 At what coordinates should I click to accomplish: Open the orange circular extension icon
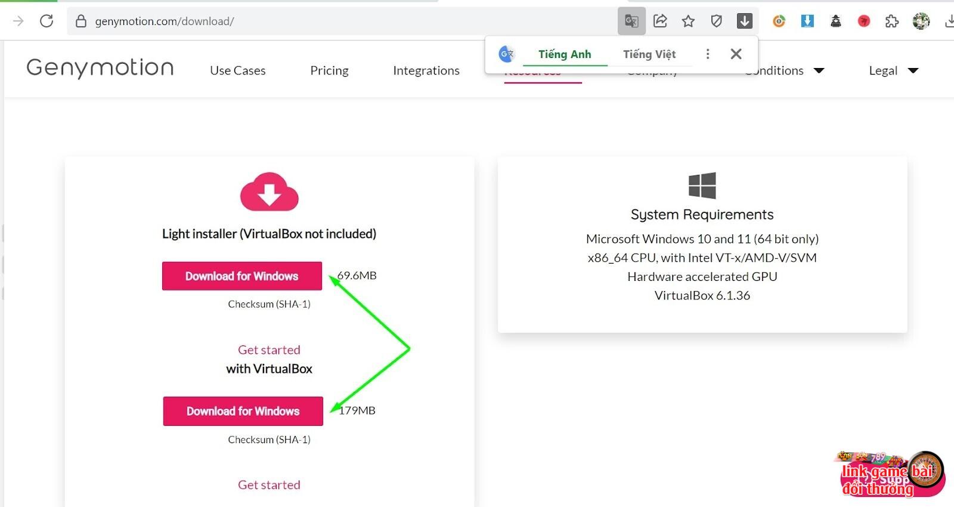(x=779, y=21)
